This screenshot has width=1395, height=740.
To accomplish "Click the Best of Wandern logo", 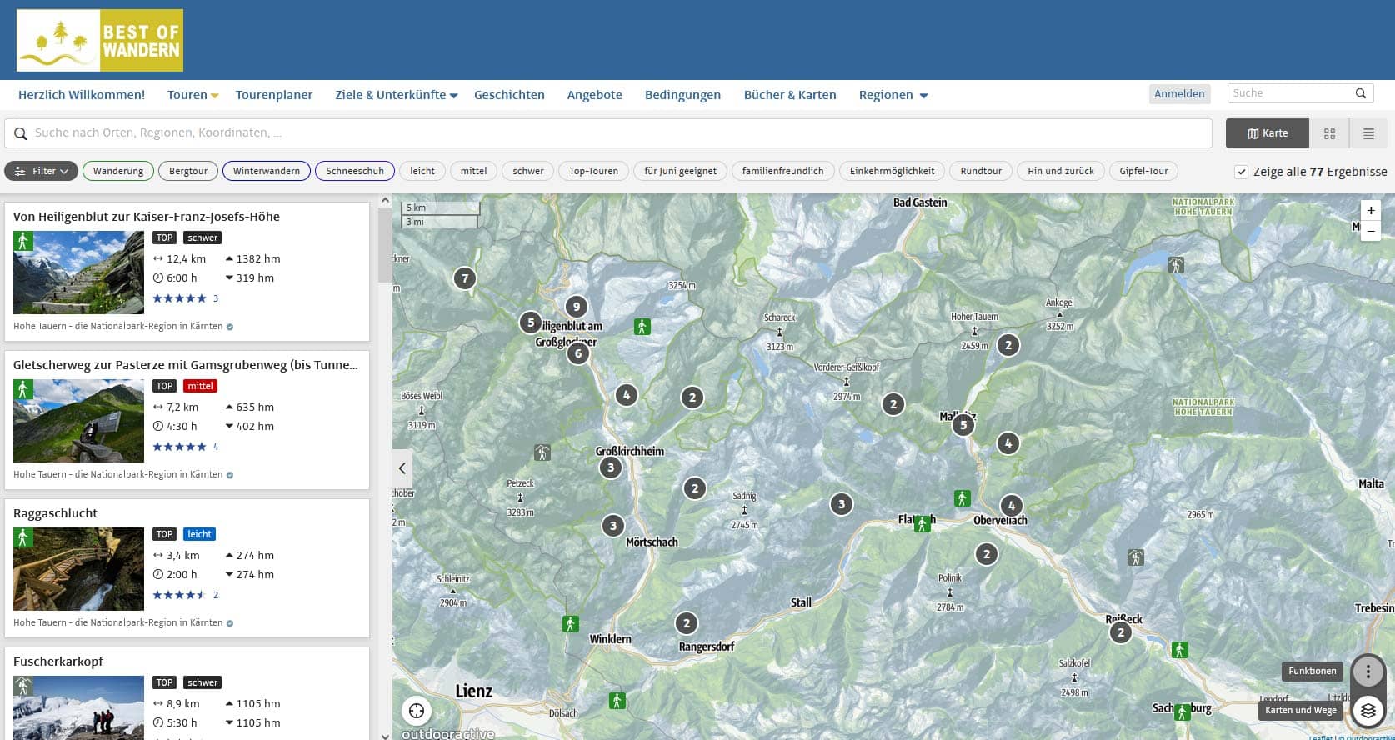I will click(x=100, y=40).
